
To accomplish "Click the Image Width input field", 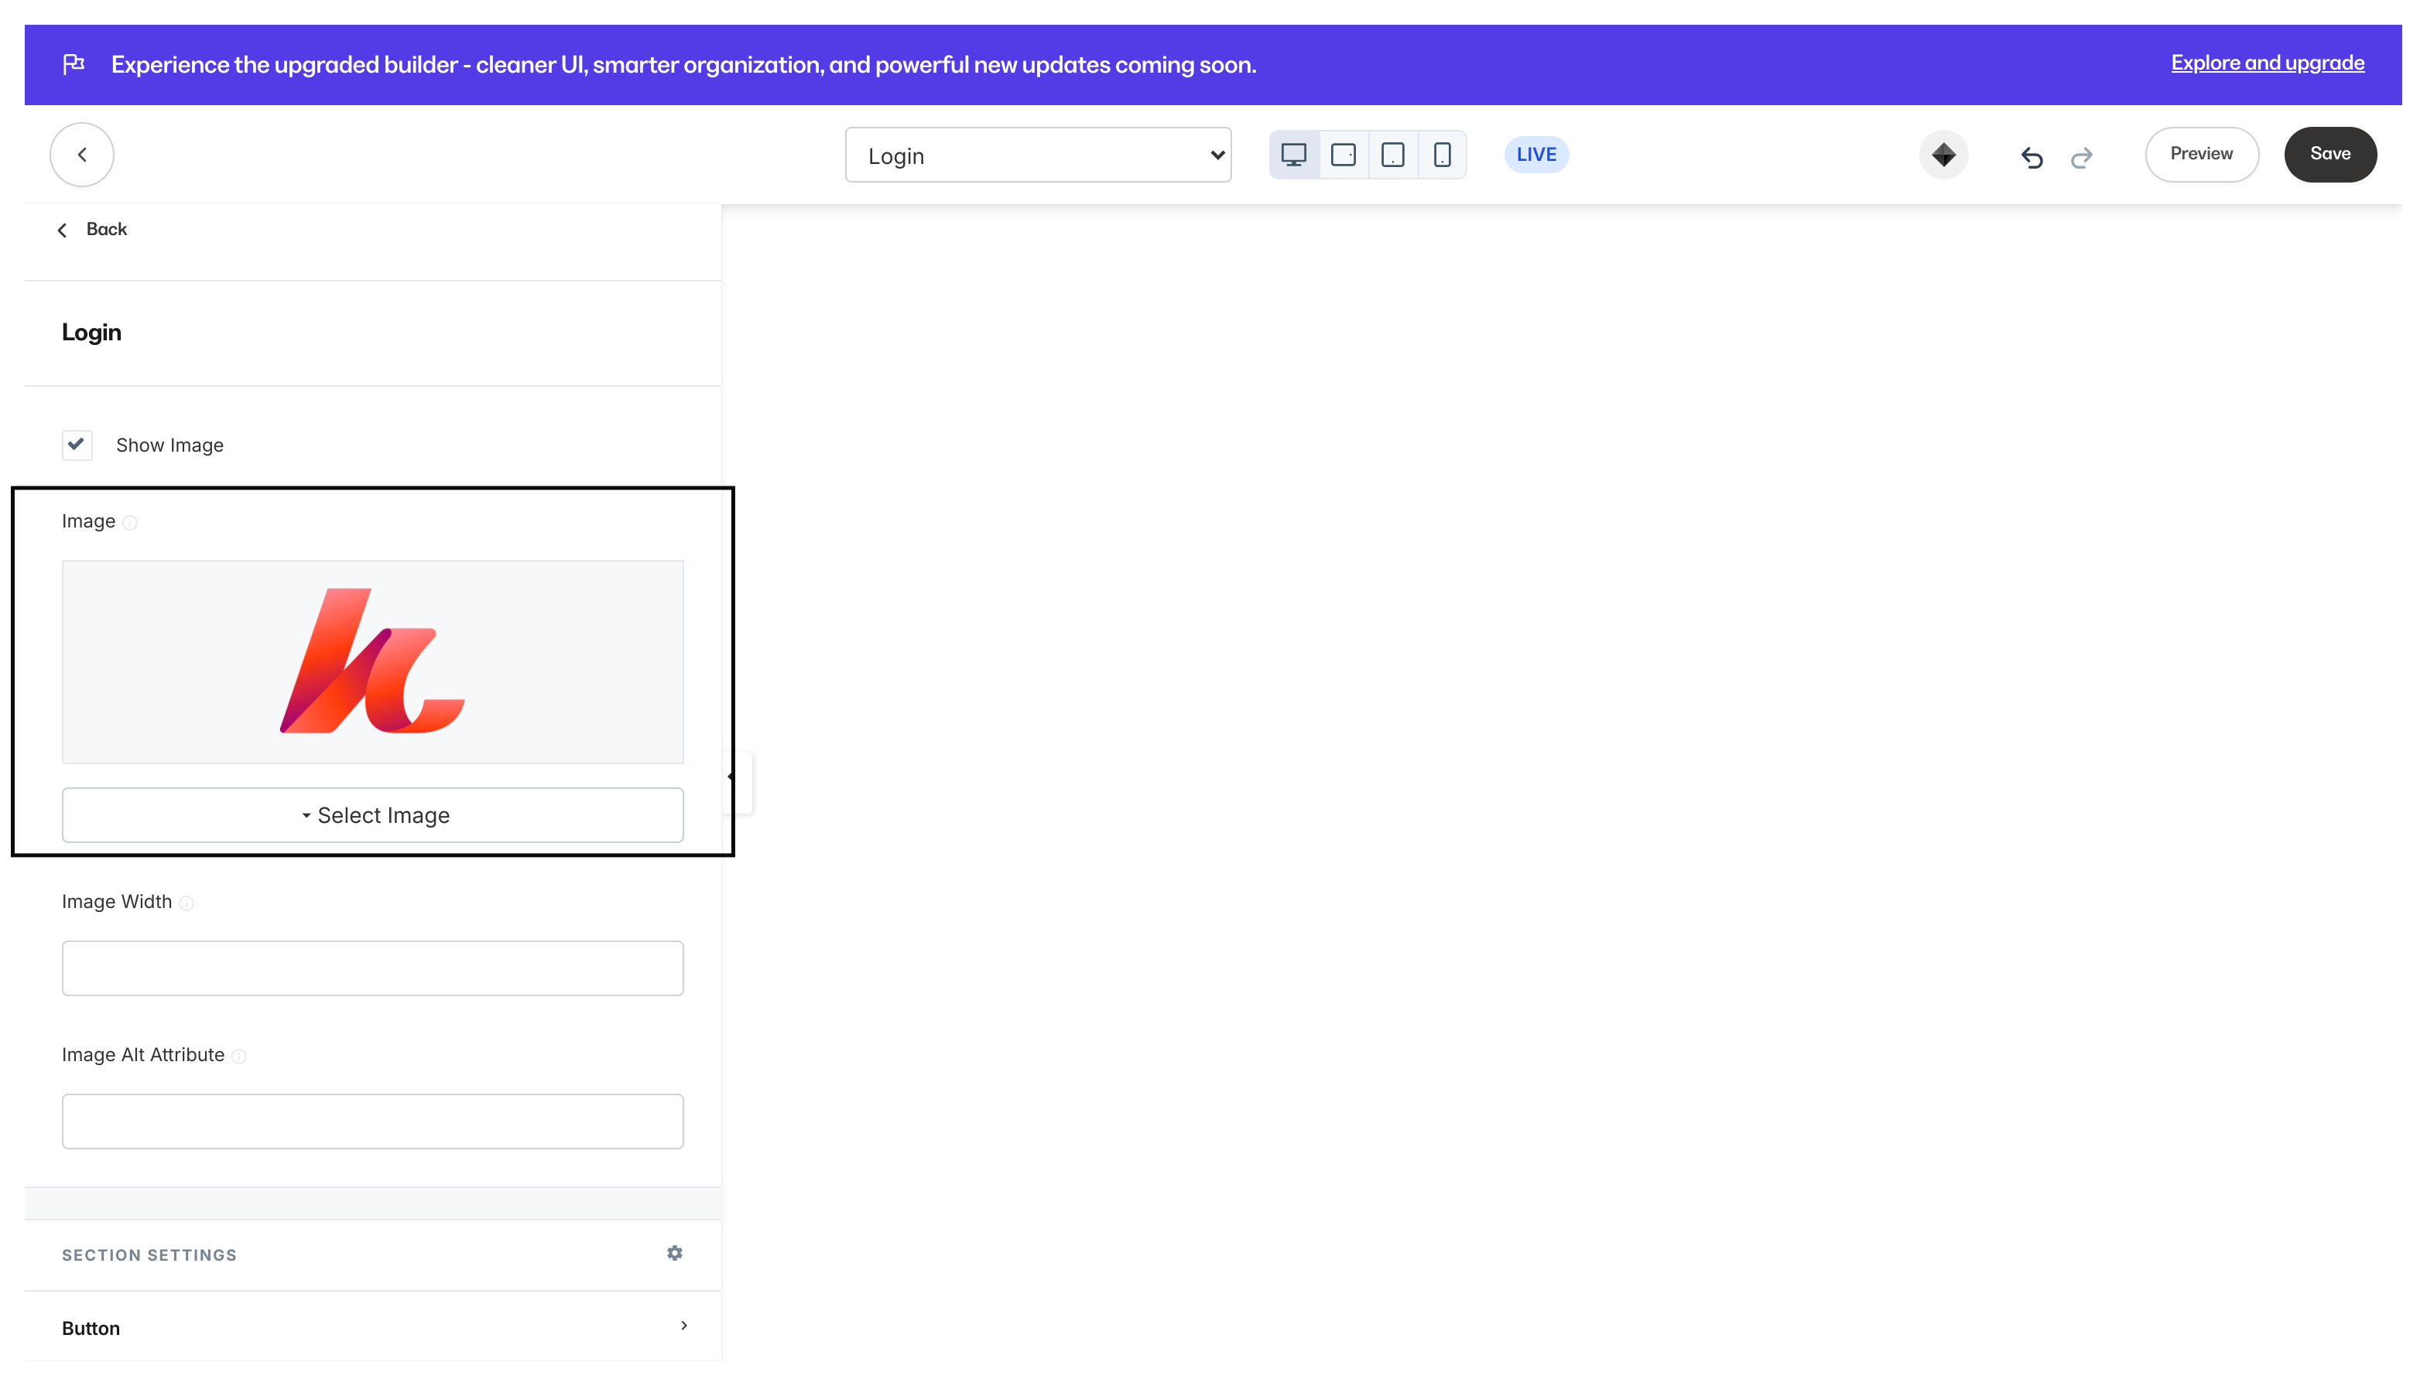I will click(372, 968).
